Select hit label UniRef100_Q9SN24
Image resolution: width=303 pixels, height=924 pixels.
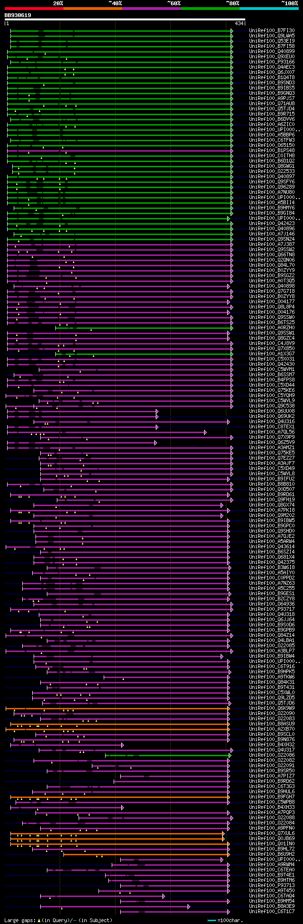click(272, 239)
